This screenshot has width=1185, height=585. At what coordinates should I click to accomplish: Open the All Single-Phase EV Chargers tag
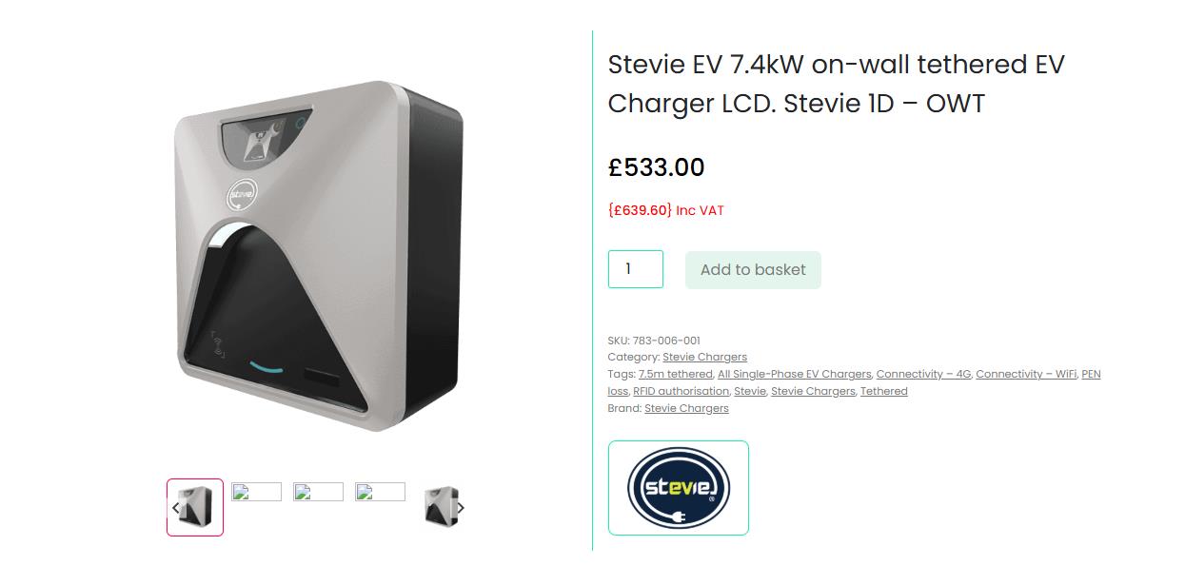point(794,374)
